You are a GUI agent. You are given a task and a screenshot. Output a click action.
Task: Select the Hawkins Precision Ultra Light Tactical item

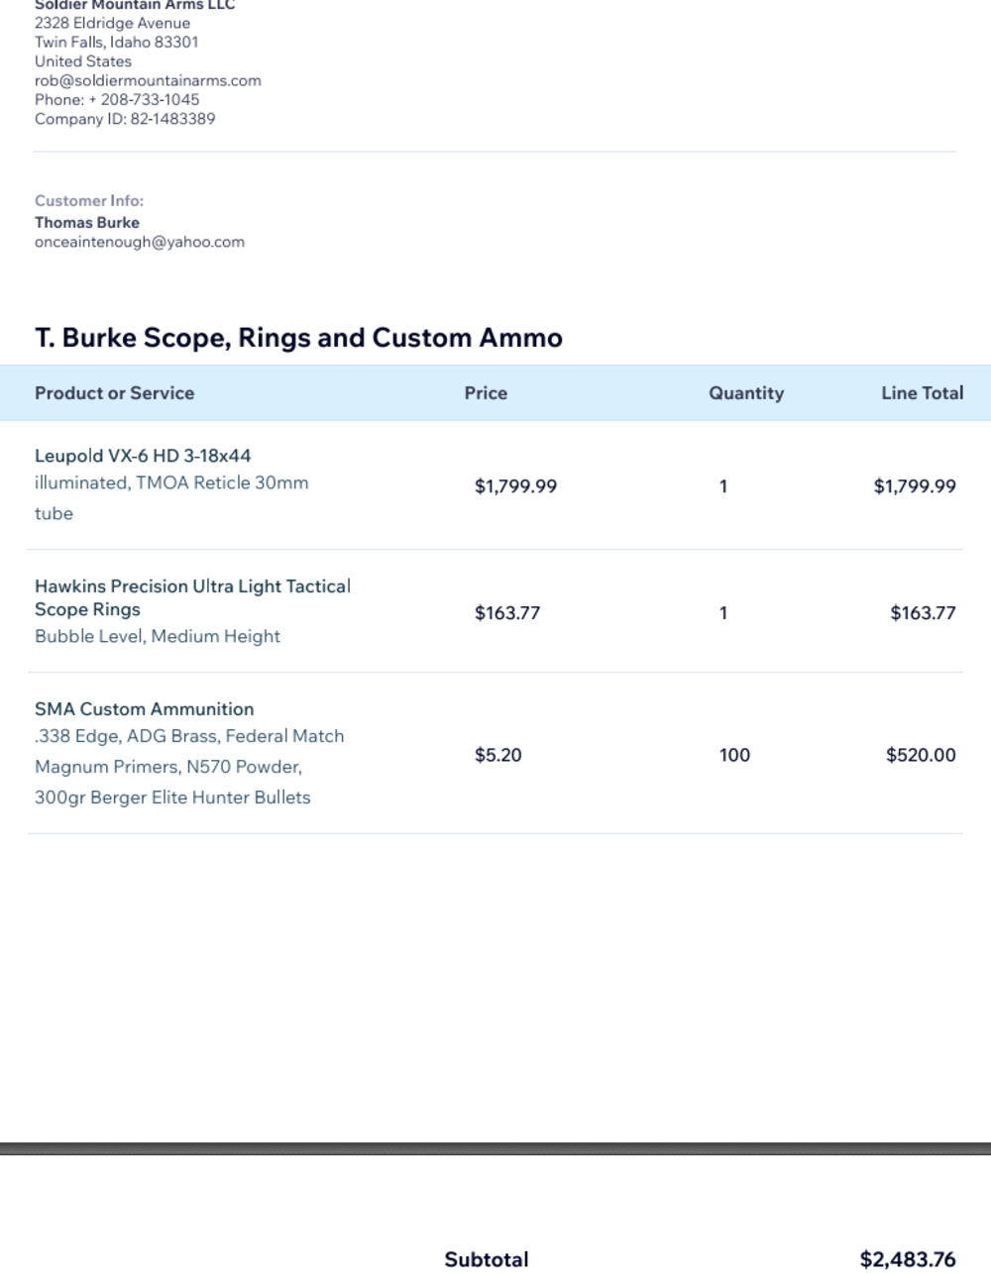click(x=192, y=597)
